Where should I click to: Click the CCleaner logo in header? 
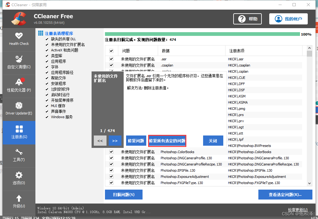click(x=19, y=19)
